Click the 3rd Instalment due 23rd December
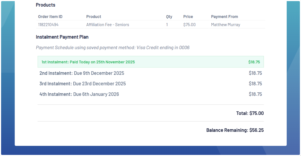Screen dimensions: 301x156 point(83,84)
